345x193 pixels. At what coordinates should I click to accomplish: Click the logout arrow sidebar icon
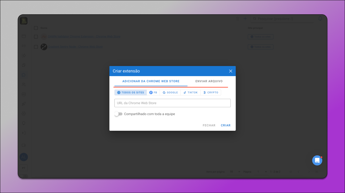click(x=24, y=133)
